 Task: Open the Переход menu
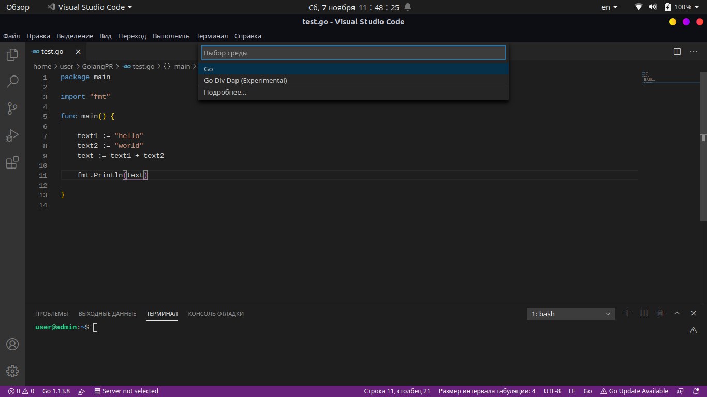132,36
